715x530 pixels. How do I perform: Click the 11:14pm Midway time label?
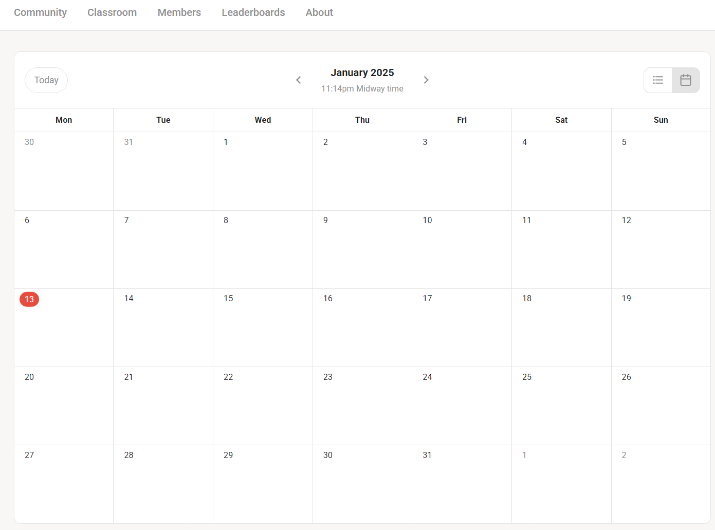(x=362, y=88)
